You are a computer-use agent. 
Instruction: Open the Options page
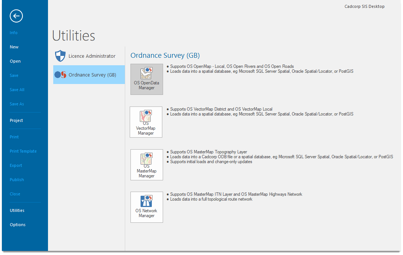(x=18, y=225)
